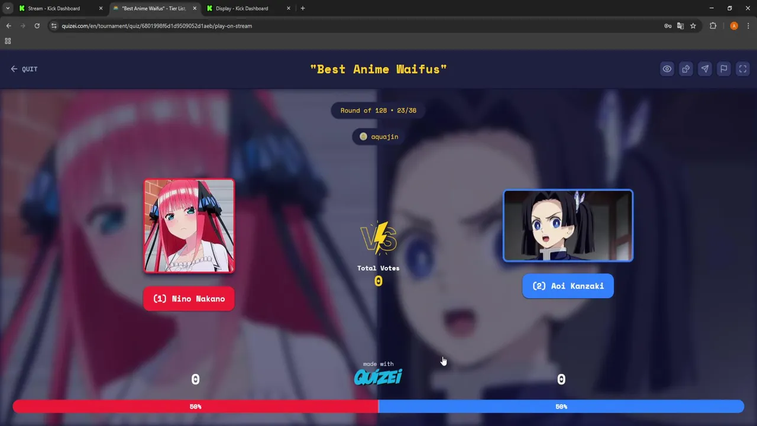The height and width of the screenshot is (426, 757).
Task: Select the Aoi Kanzaki picture
Action: (568, 225)
